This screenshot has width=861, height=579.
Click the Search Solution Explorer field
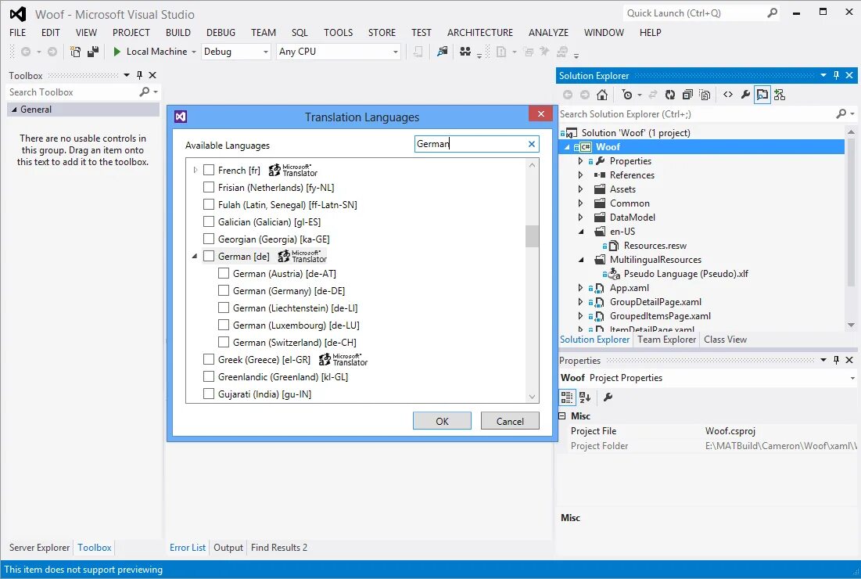pos(696,113)
